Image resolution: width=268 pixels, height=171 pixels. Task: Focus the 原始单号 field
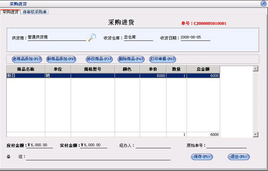tap(226, 145)
